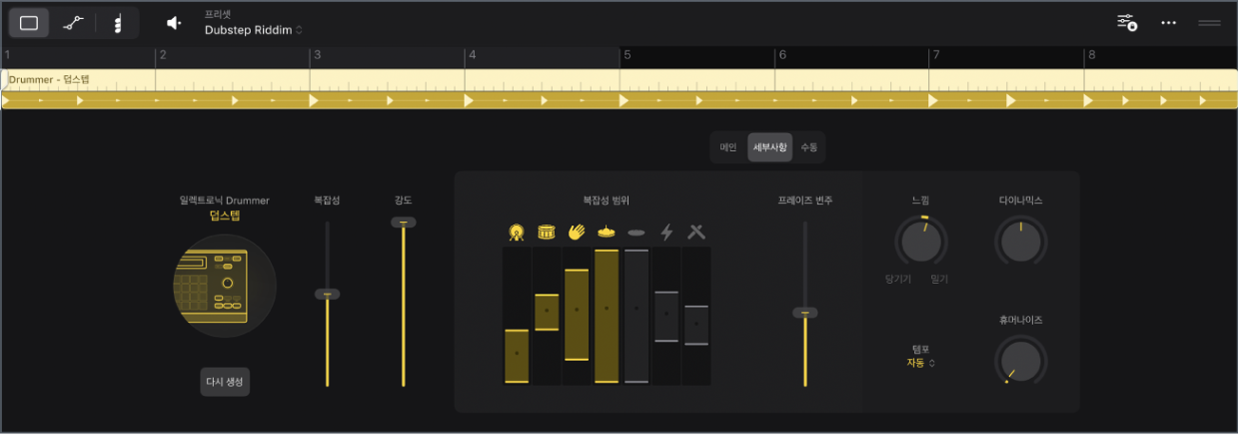Enable the lightning bolt instrument icon
Image resolution: width=1238 pixels, height=435 pixels.
tap(667, 232)
